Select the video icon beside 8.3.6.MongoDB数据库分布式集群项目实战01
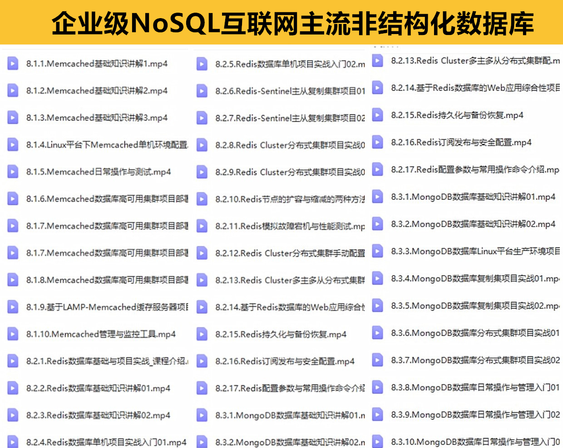 click(377, 333)
